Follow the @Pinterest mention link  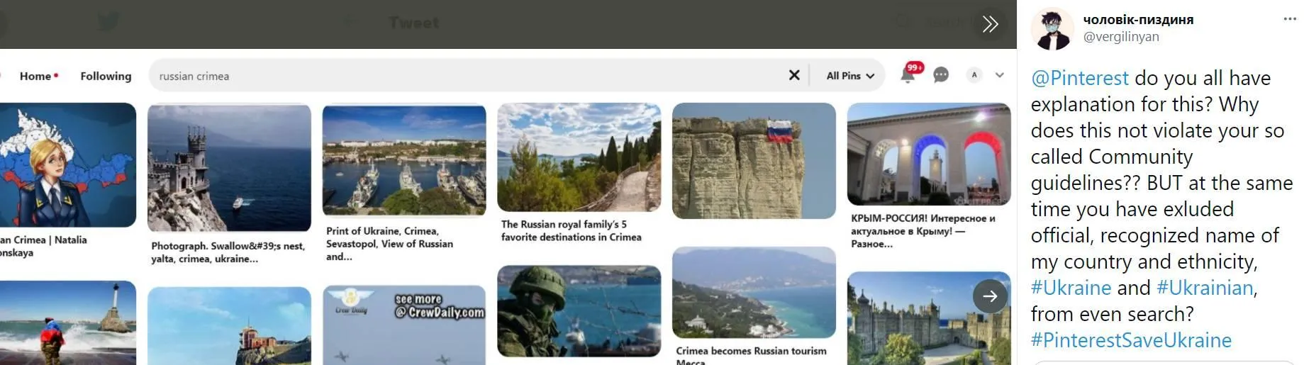coord(1079,78)
